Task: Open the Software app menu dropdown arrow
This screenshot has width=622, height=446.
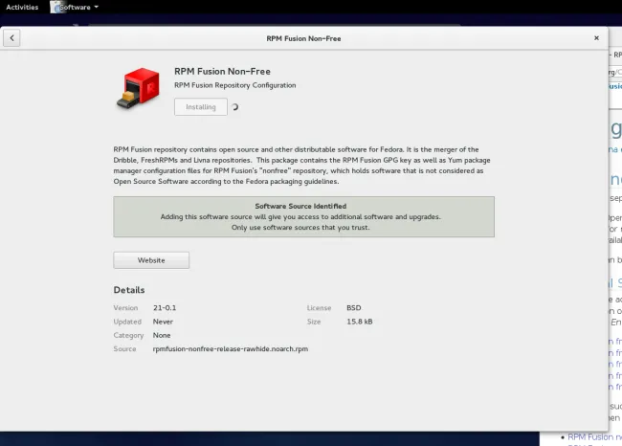Action: click(x=96, y=7)
